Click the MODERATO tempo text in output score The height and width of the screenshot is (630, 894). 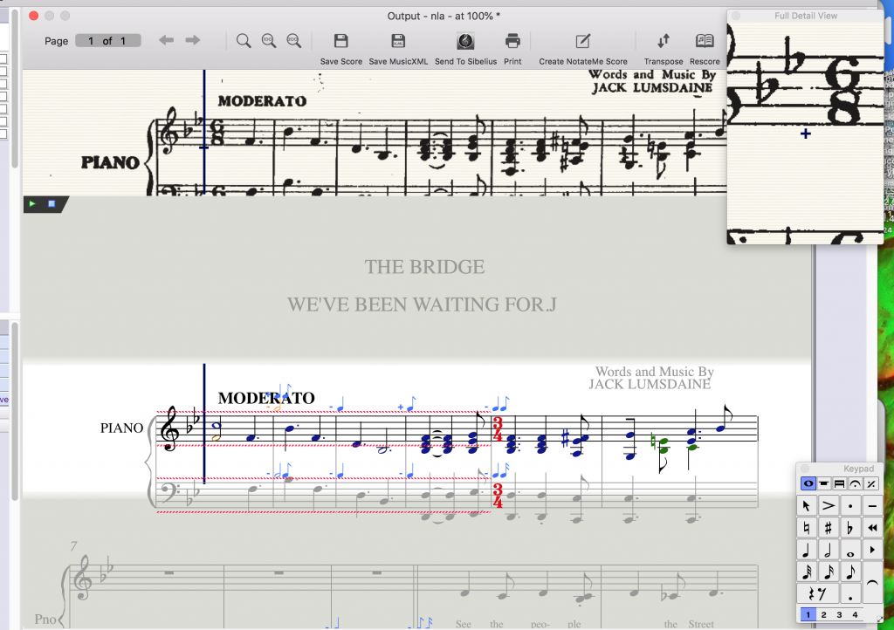(x=266, y=398)
